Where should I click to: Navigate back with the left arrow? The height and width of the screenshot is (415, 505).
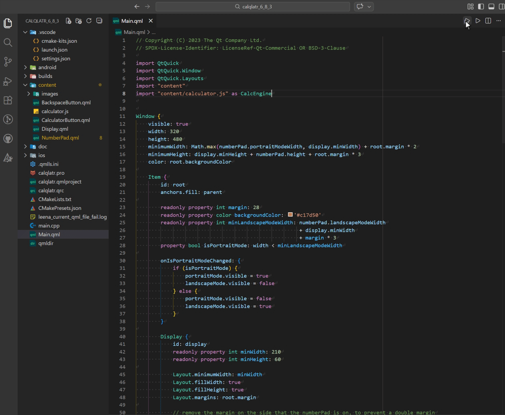(x=137, y=6)
